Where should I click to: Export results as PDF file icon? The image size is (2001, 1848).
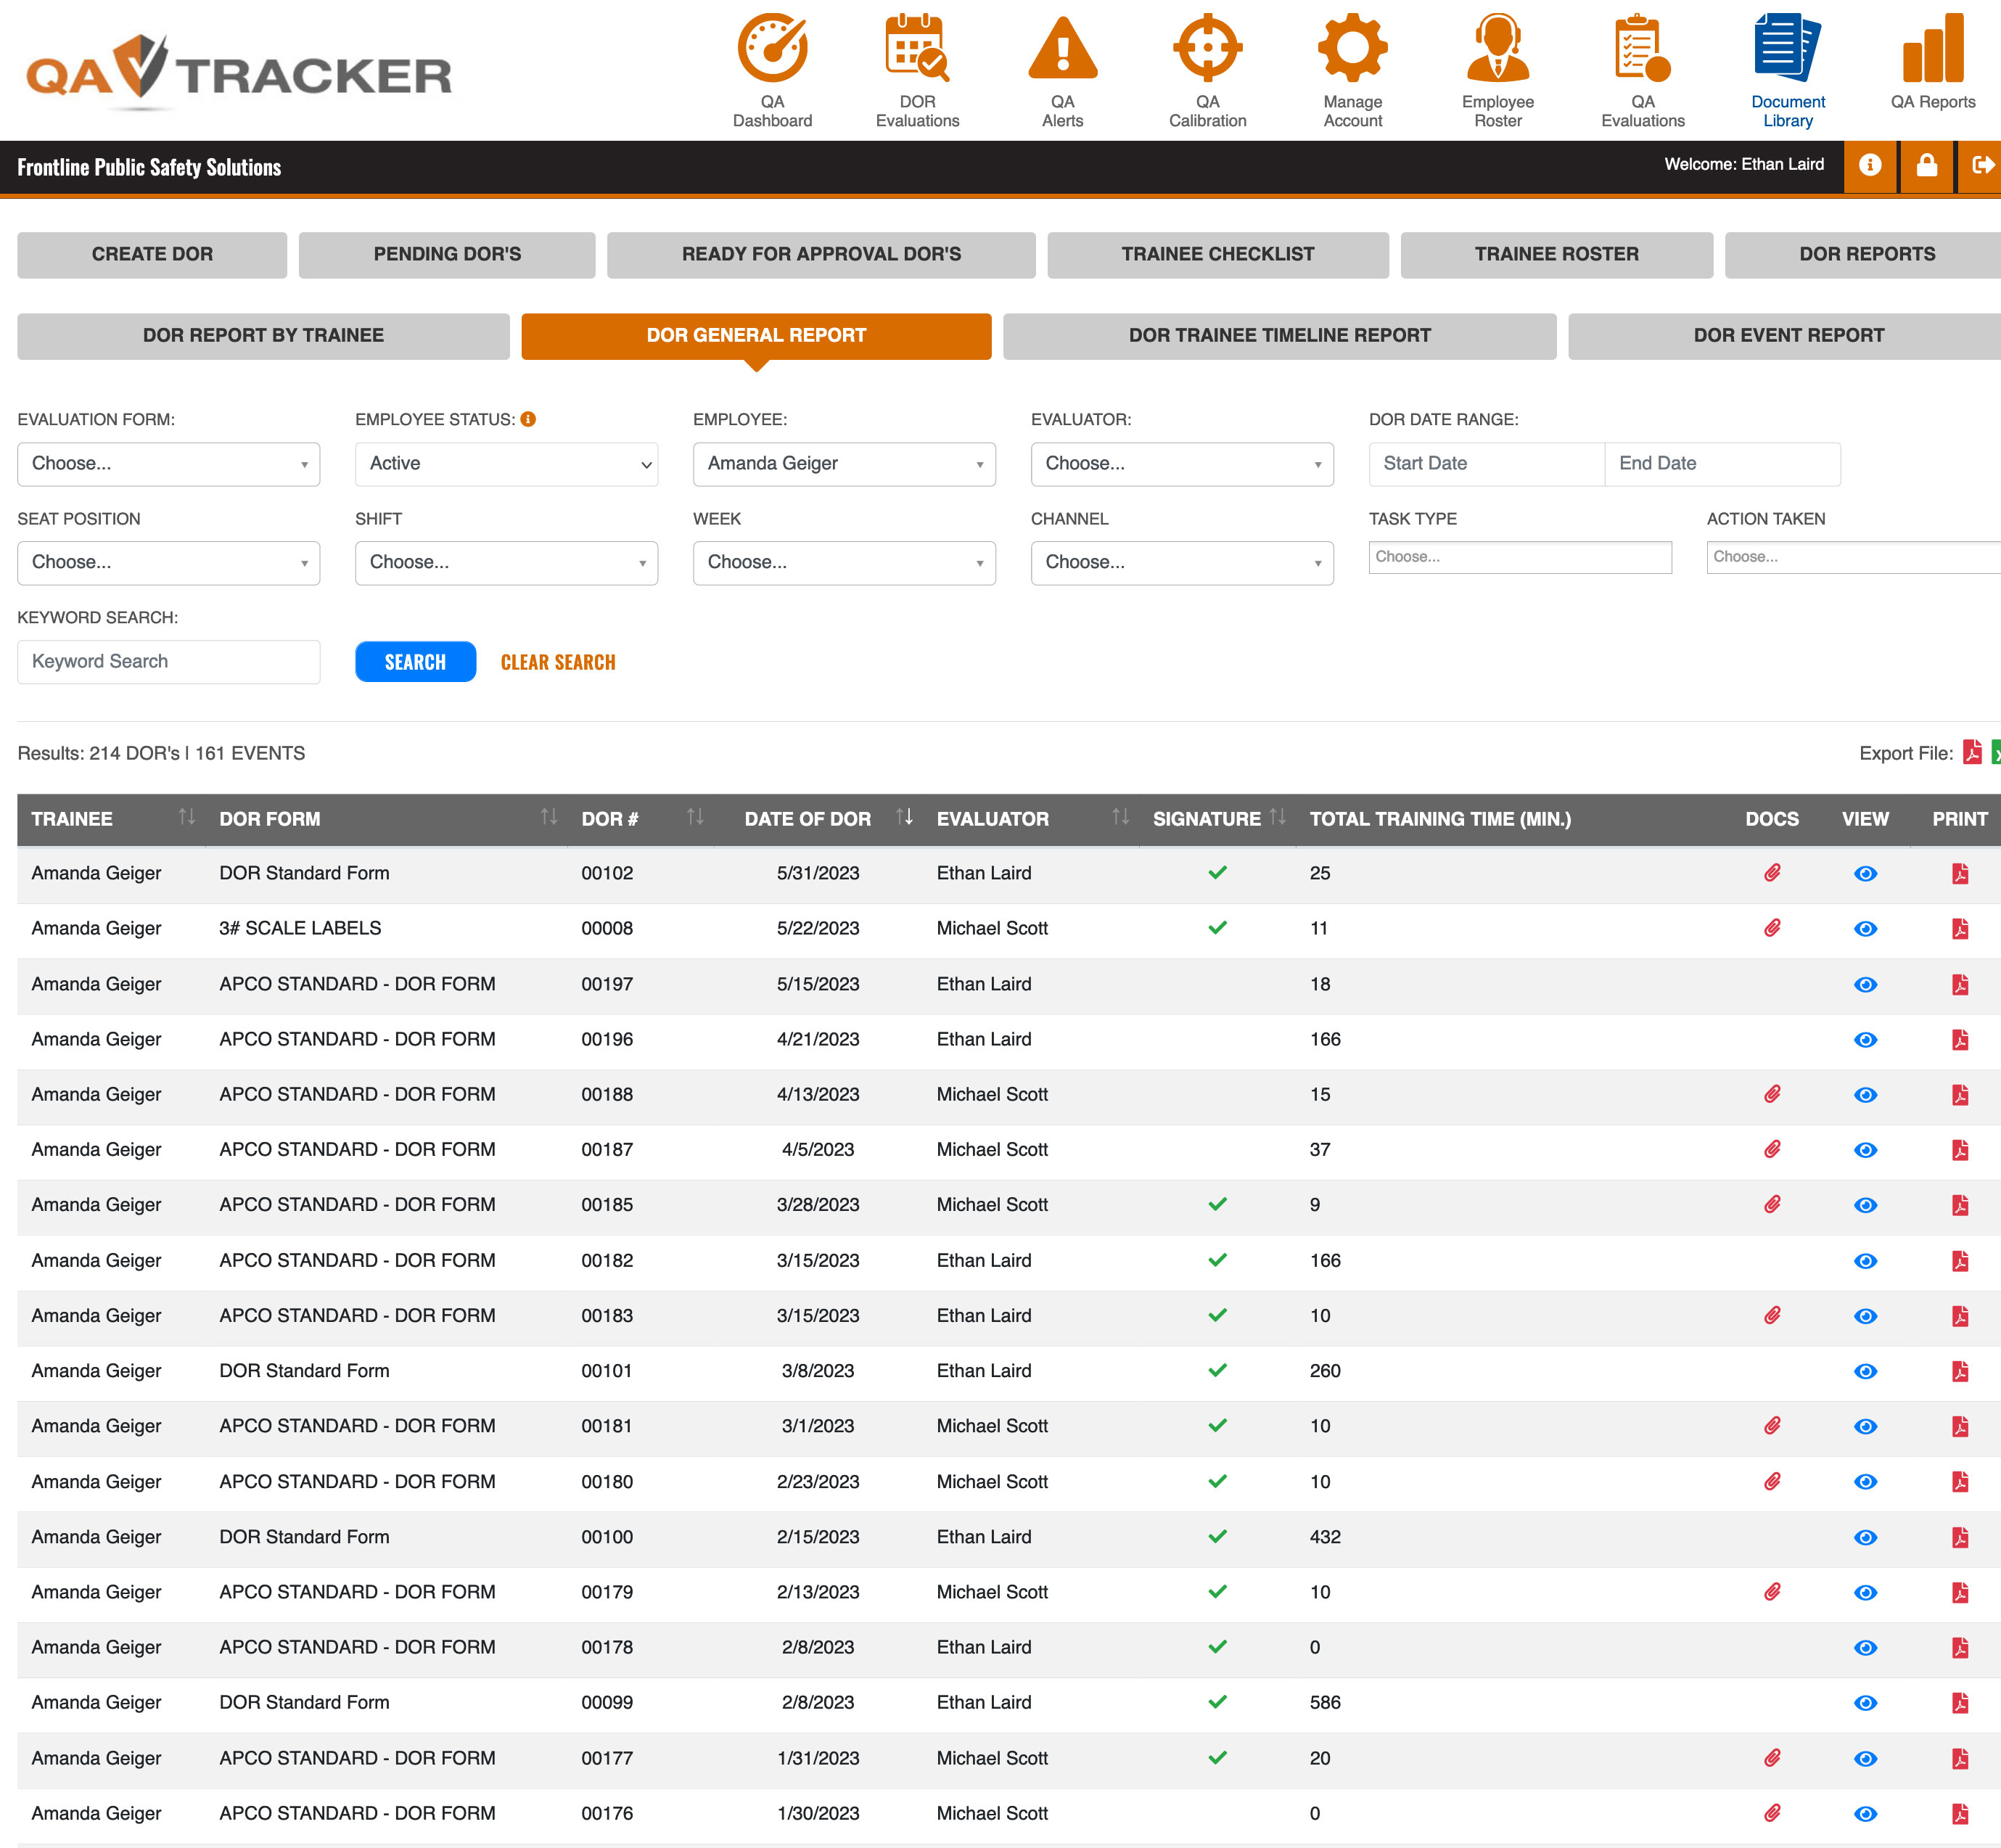1972,752
